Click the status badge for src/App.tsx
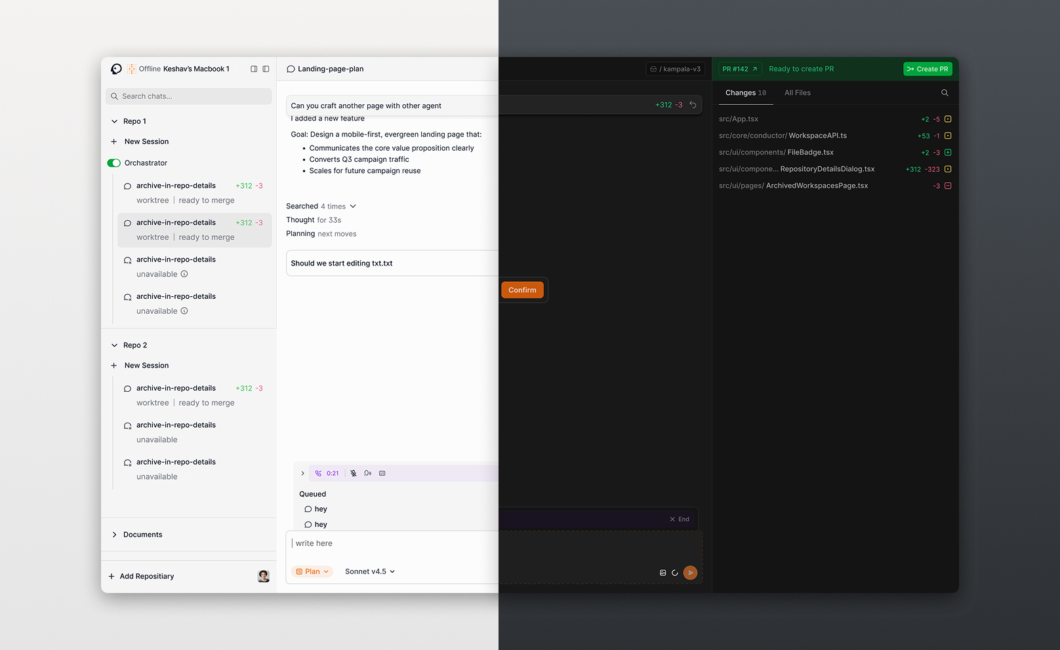Image resolution: width=1060 pixels, height=650 pixels. [948, 119]
